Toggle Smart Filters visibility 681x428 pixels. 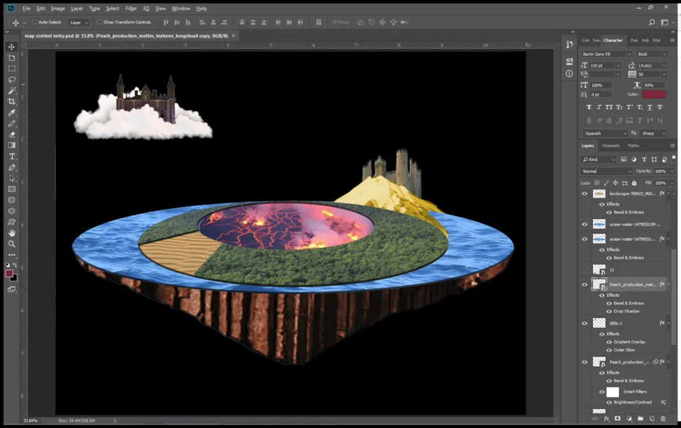602,392
